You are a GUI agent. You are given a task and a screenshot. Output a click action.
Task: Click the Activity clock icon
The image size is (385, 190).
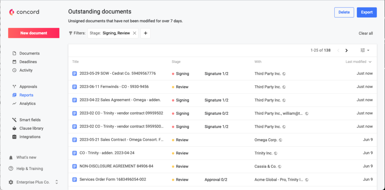(x=14, y=70)
